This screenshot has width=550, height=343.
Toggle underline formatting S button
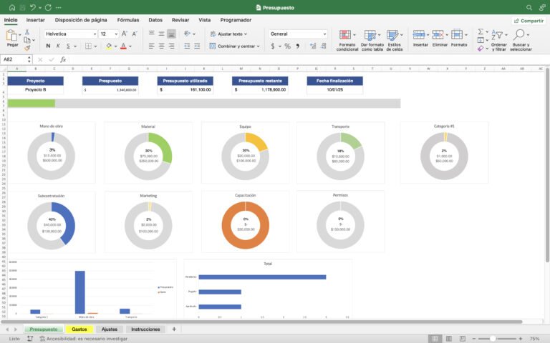[73, 46]
